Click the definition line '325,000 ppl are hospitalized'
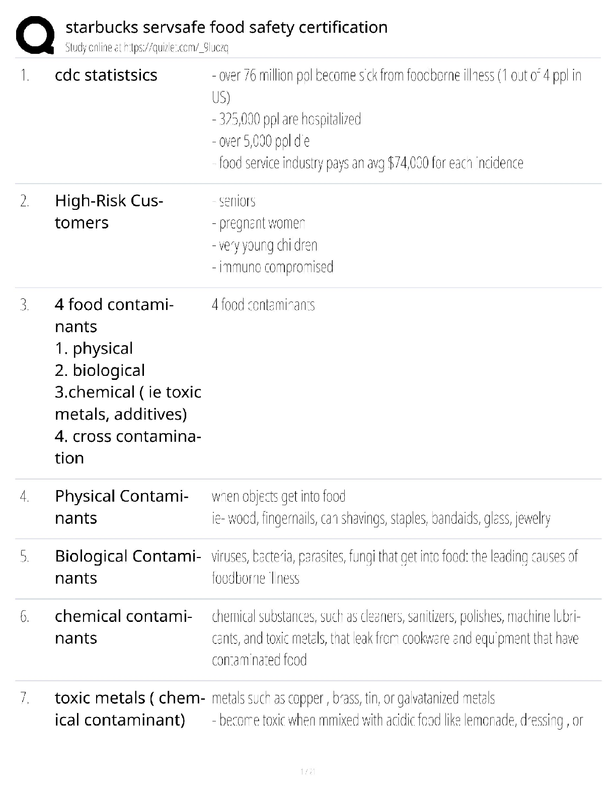 286,119
